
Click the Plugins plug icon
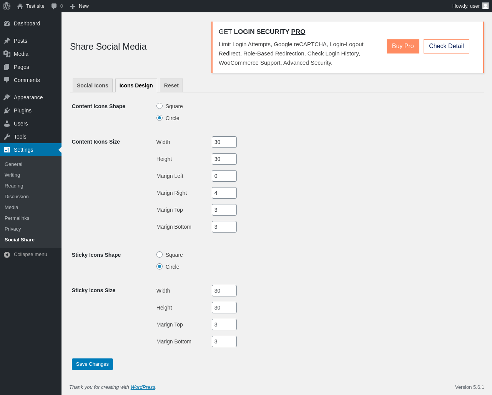(7, 110)
